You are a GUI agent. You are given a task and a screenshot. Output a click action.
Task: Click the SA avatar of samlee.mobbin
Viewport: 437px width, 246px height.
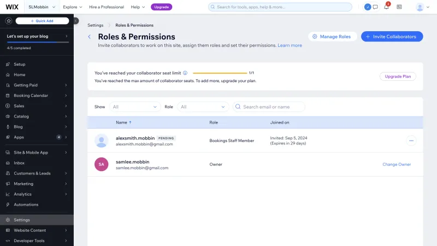(102, 165)
